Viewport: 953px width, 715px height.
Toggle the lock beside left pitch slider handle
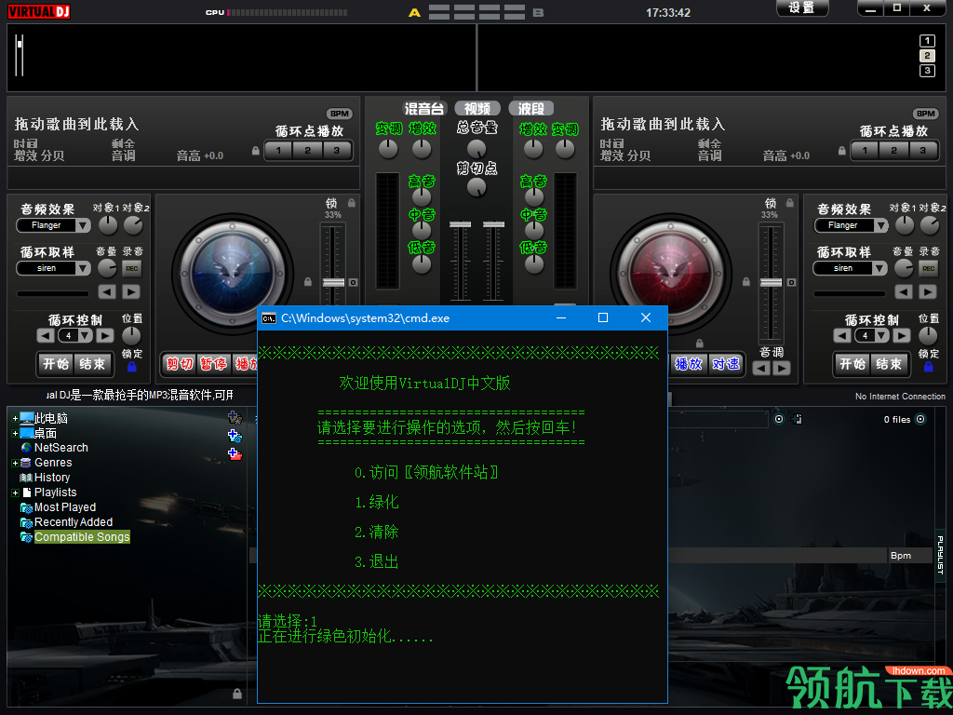click(x=308, y=282)
